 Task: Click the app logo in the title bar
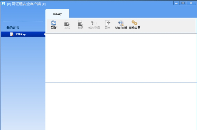3,4
